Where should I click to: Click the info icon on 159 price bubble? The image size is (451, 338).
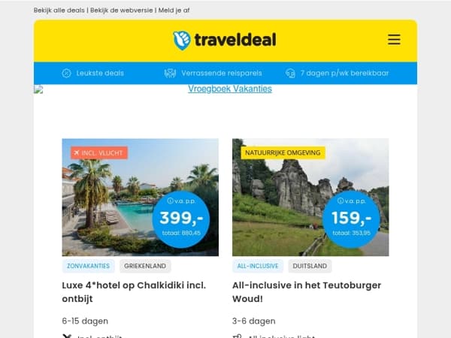341,201
